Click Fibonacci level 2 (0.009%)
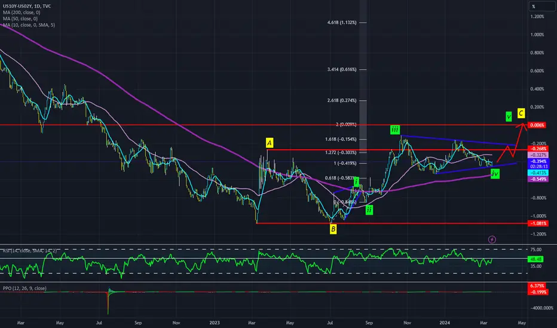Screen dimensions: 557x328 346,125
